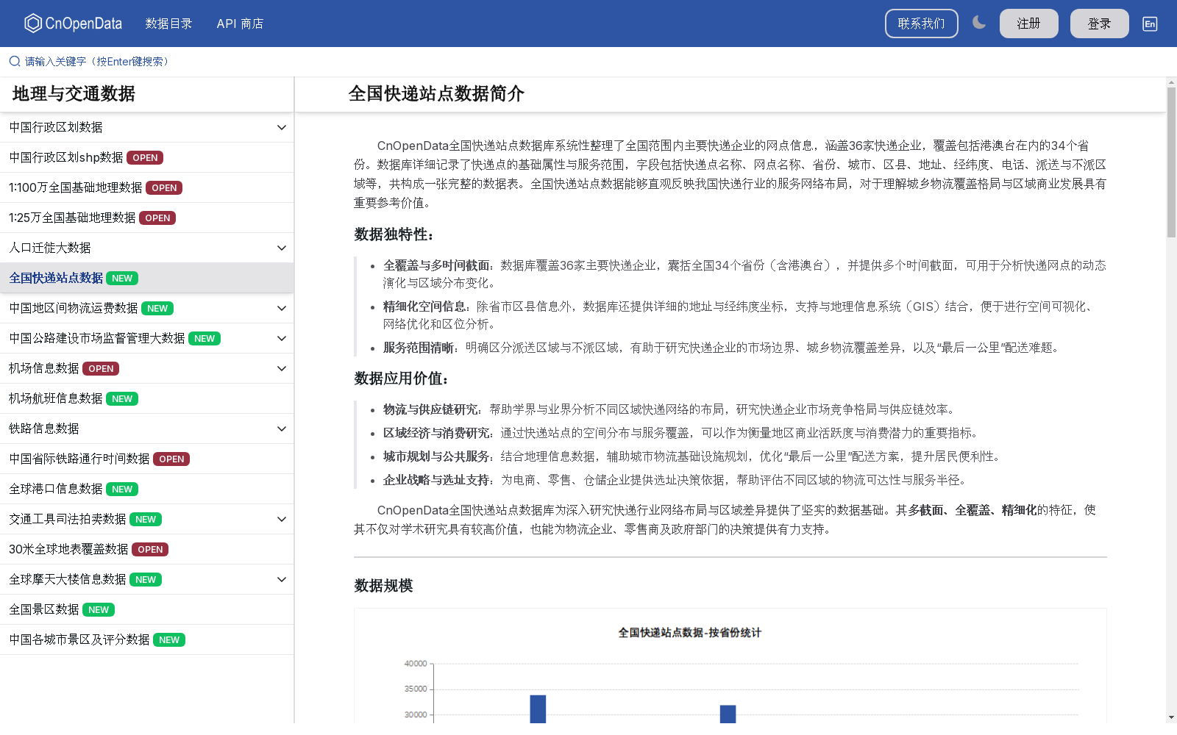Open the API 商店 menu

[240, 24]
